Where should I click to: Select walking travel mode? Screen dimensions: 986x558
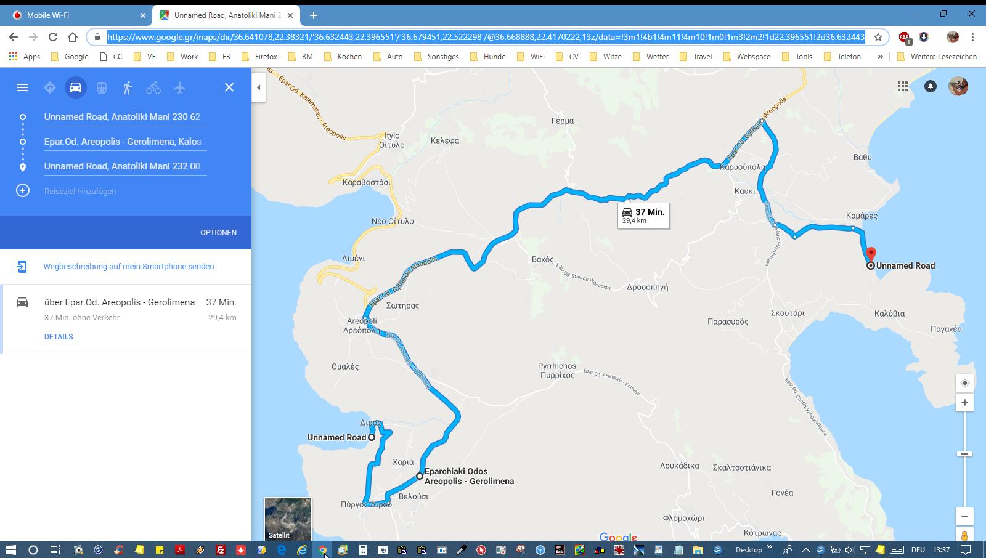128,87
